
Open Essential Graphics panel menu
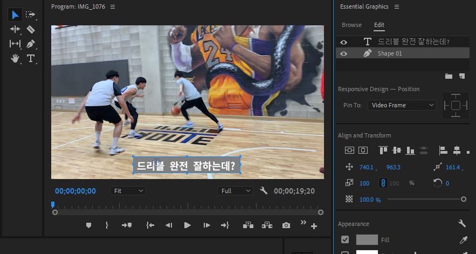(x=397, y=6)
